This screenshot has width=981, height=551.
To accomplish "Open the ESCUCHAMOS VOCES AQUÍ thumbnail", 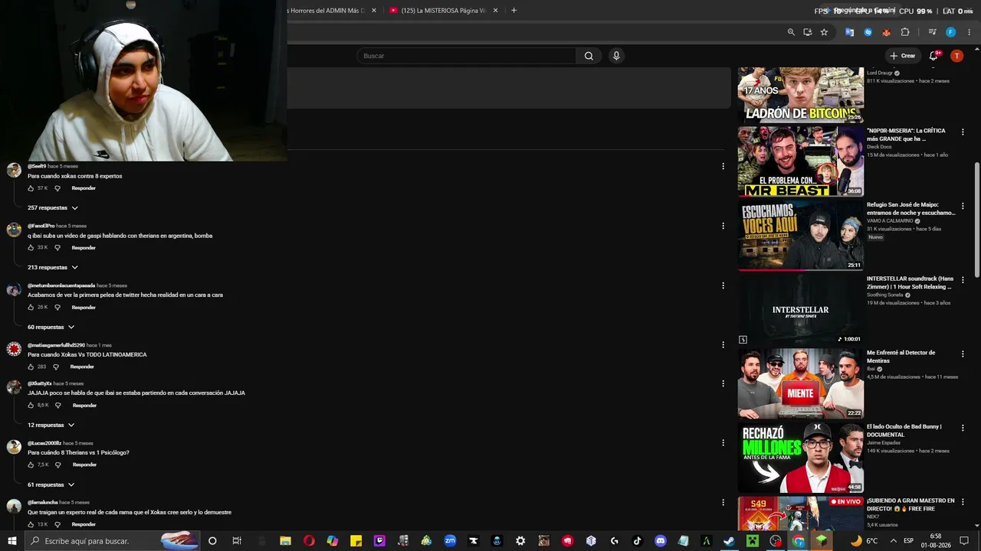I will coord(800,236).
